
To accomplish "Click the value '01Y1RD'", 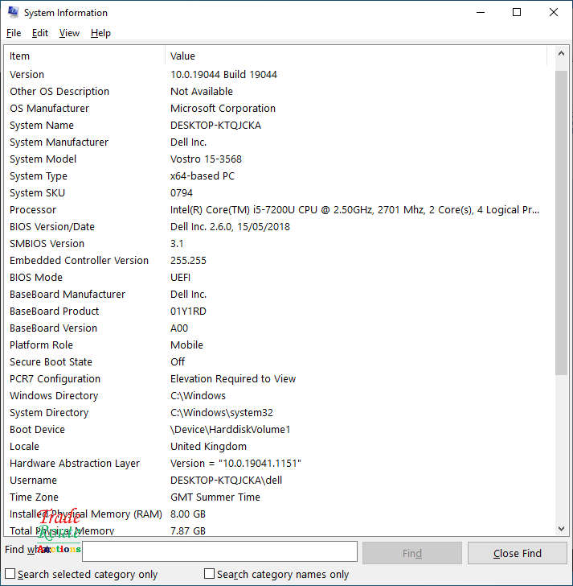I will 188,312.
